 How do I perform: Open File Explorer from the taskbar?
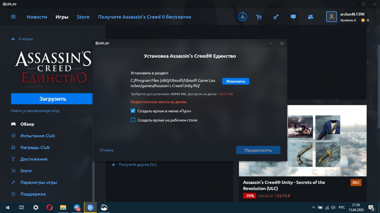[63, 207]
